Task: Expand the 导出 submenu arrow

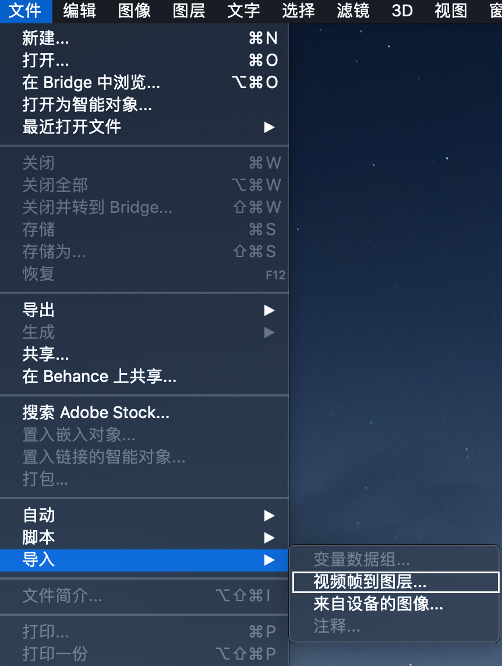Action: pos(269,310)
